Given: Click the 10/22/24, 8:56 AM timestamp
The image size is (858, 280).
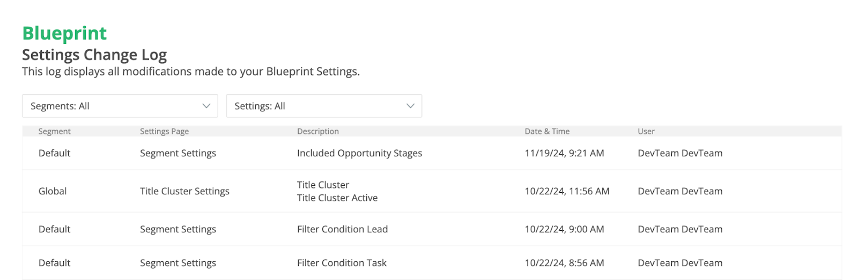Looking at the screenshot, I should [564, 263].
